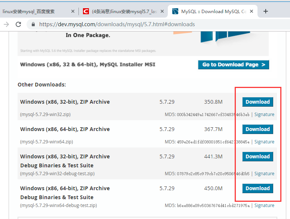The width and height of the screenshot is (290, 219).
Task: Click version 5.7.29 in the 450.0M row
Action: (x=167, y=188)
